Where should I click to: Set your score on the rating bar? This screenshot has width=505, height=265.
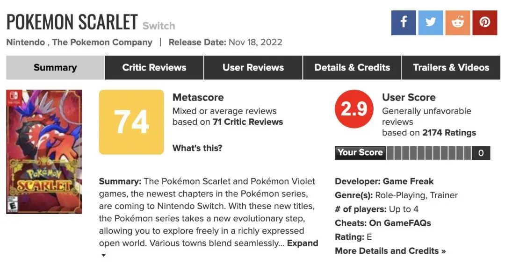(428, 153)
